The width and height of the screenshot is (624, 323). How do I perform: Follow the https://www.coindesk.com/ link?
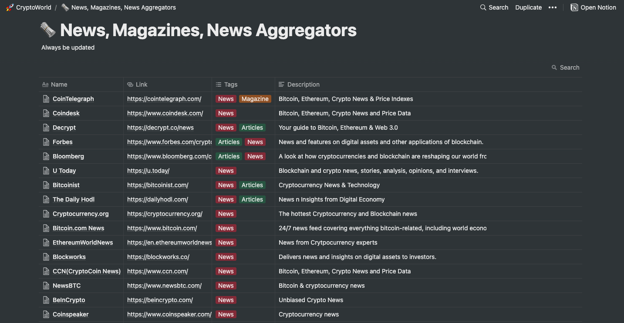click(x=165, y=113)
